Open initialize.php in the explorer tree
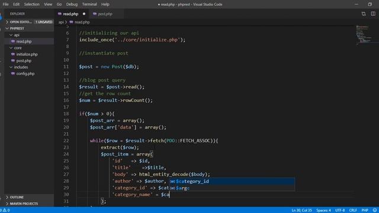Image resolution: width=379 pixels, height=213 pixels. (x=29, y=54)
